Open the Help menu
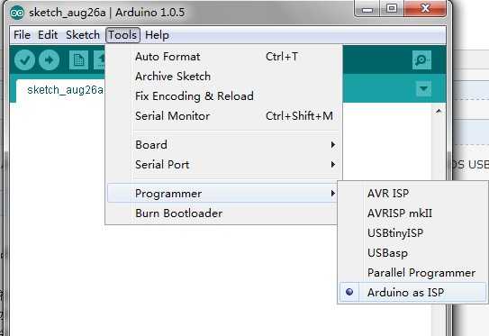This screenshot has height=336, width=489. pyautogui.click(x=157, y=35)
